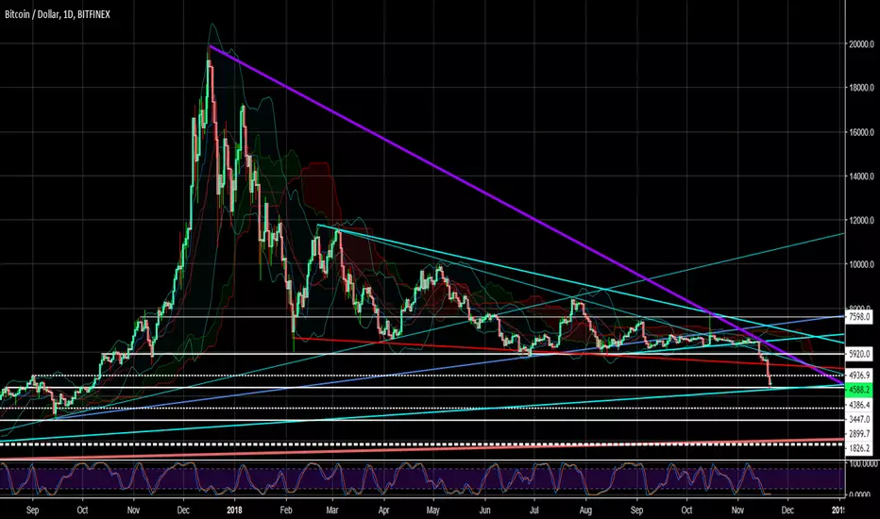Click the 3447.0 price level label

pyautogui.click(x=860, y=419)
